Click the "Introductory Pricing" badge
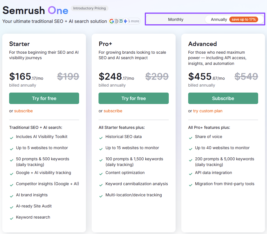Viewport: 267px width, 234px height. tap(89, 8)
